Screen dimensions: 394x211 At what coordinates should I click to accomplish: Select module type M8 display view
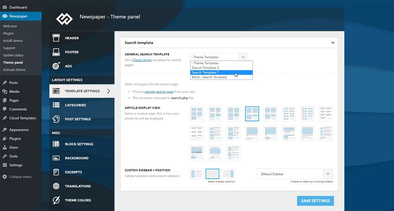pos(326,114)
